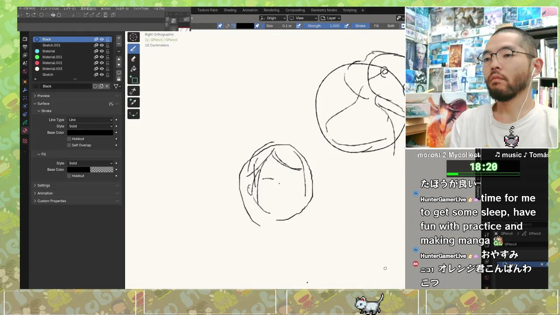Open the Texture properties tab icon

click(25, 141)
